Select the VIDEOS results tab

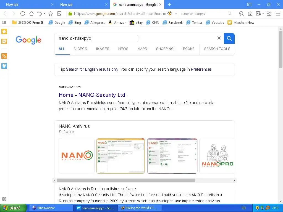click(x=80, y=49)
